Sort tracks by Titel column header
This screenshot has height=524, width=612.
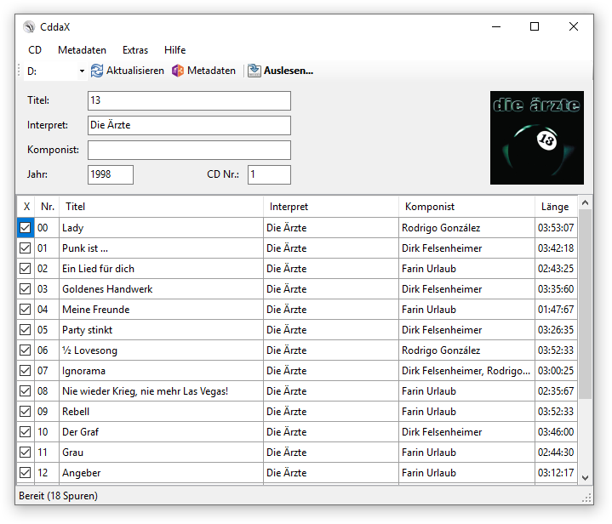(162, 207)
